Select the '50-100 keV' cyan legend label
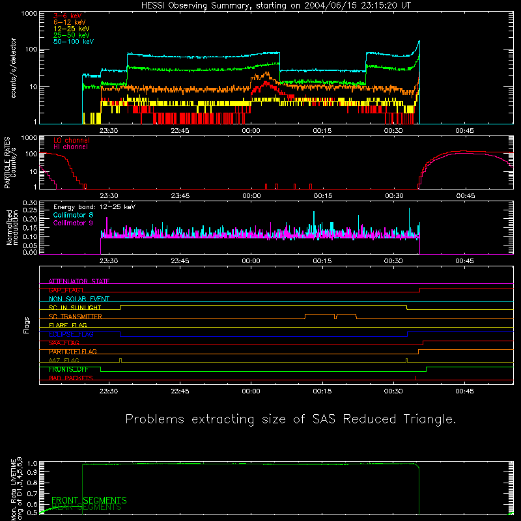Screen dimensions: 521x521 click(74, 42)
